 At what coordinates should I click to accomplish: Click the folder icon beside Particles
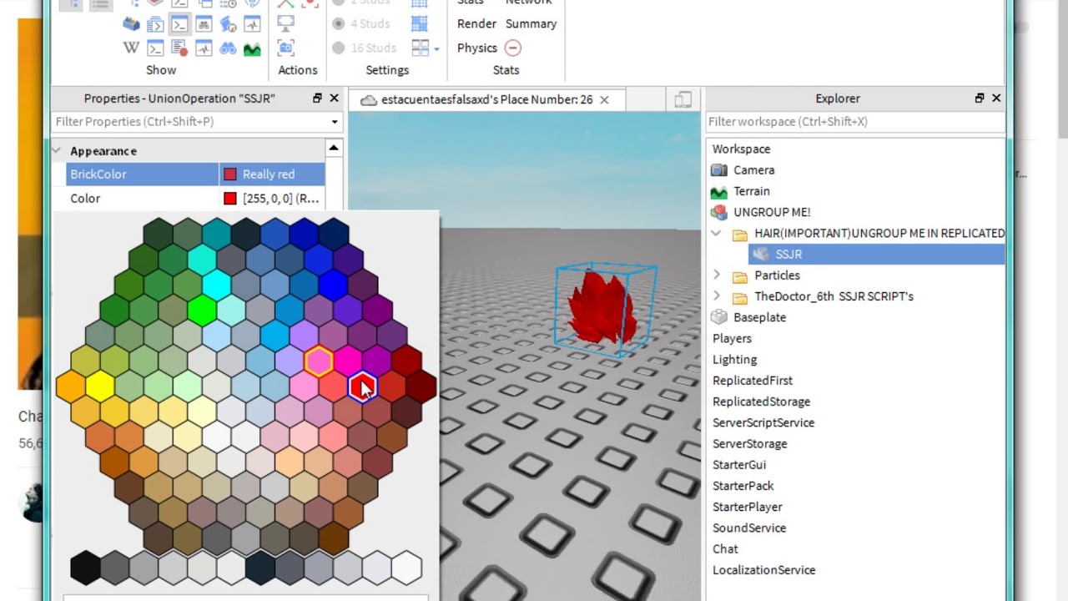click(x=739, y=275)
